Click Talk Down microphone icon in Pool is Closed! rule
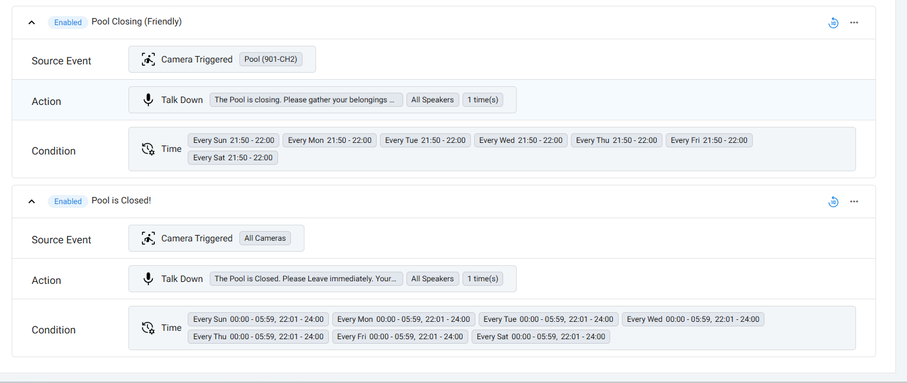 point(148,279)
